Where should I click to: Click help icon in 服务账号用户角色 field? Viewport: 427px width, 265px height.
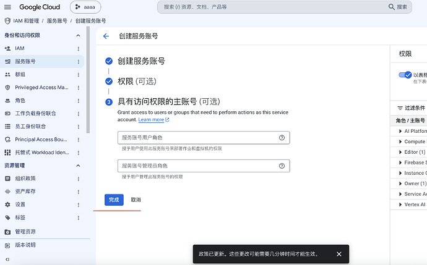282,138
